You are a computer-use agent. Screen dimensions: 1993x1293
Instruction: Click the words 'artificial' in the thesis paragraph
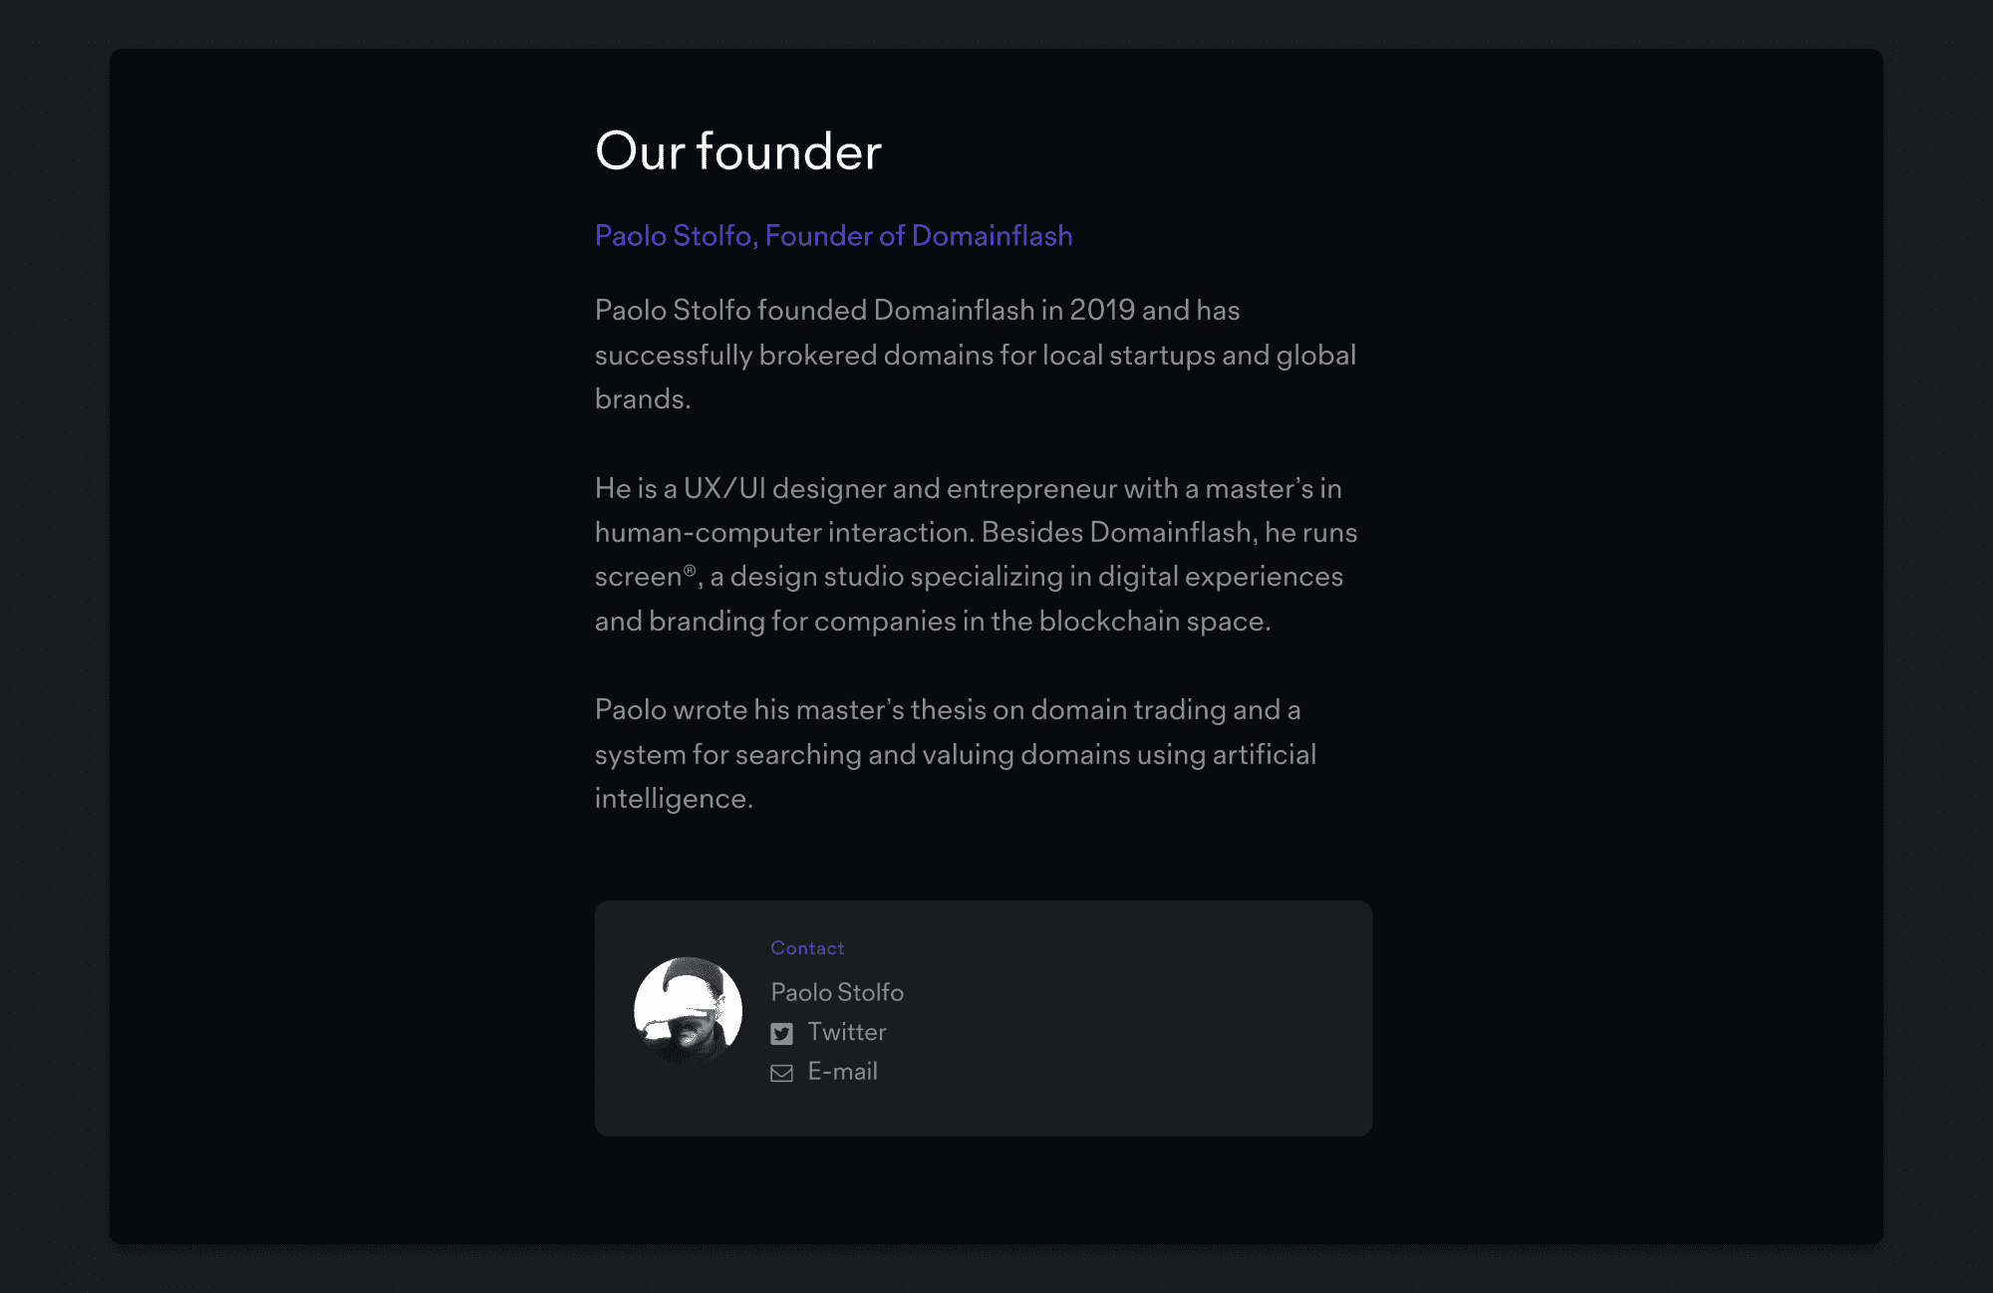[1265, 755]
